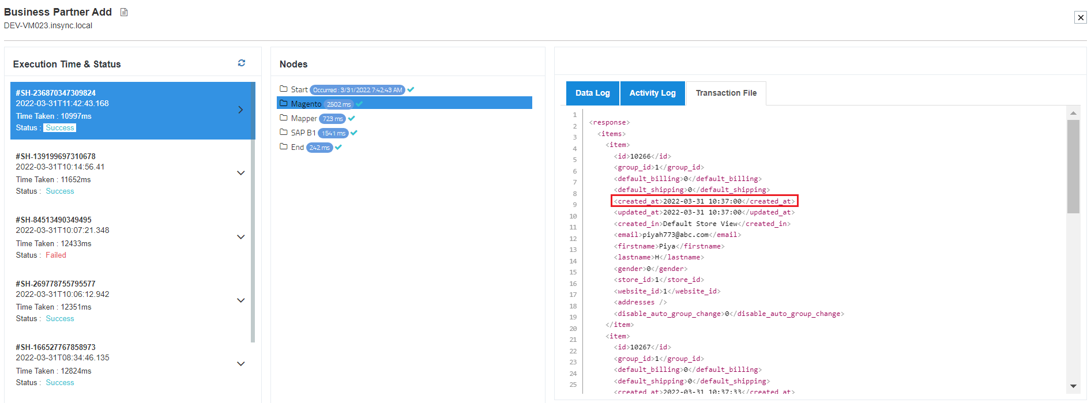Viewport: 1091px width, 403px height.
Task: Click the checkmark icon beside SAP B1 node
Action: 354,133
